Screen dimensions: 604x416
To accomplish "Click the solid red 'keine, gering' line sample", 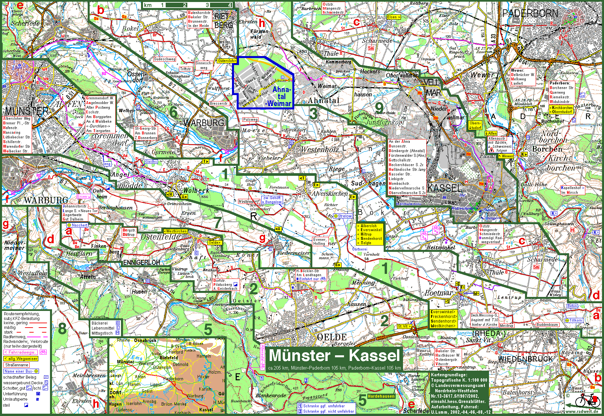I will point(38,323).
